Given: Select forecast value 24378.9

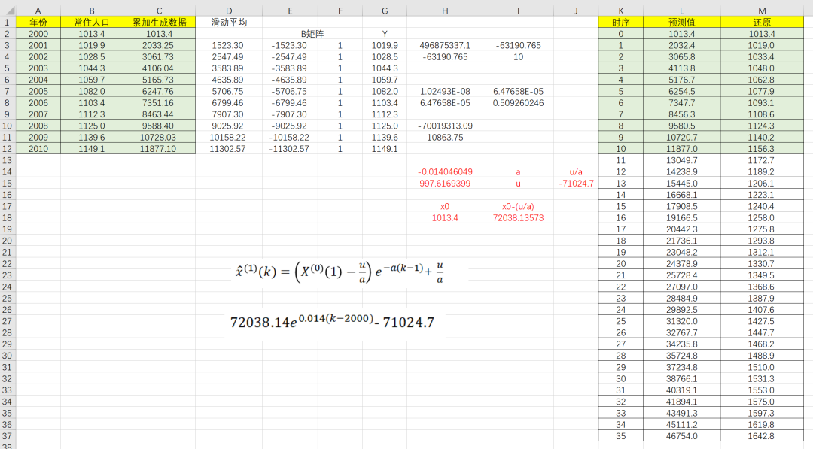Looking at the screenshot, I should [x=681, y=263].
